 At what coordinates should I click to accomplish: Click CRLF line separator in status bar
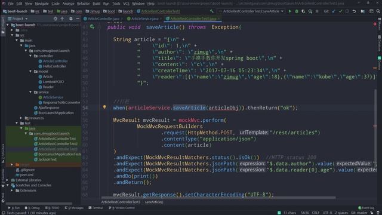(315, 213)
